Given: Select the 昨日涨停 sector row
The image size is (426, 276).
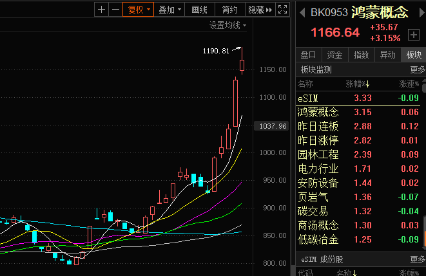Looking at the screenshot, I should 358,140.
